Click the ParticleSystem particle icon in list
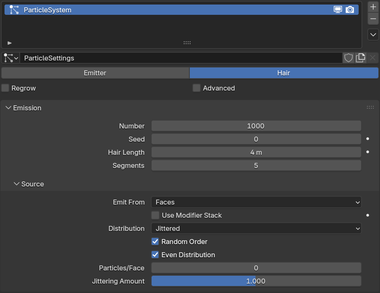The width and height of the screenshot is (380, 293). (x=14, y=10)
